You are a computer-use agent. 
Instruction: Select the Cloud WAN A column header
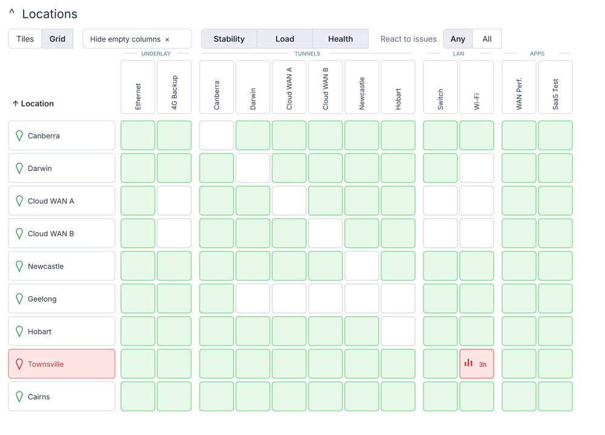289,87
